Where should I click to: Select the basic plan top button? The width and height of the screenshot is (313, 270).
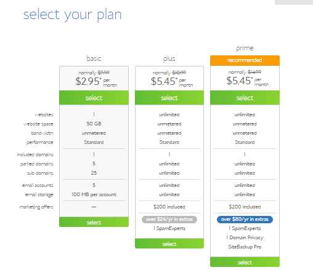94,98
